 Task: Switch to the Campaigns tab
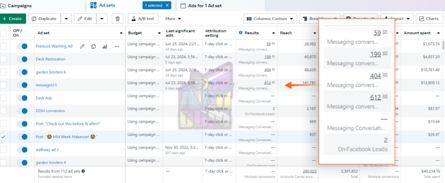pyautogui.click(x=19, y=6)
